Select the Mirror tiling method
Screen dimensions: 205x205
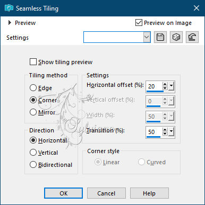33,112
